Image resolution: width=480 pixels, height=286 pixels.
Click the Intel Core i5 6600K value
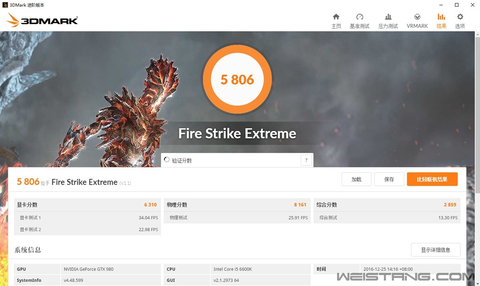(x=233, y=269)
